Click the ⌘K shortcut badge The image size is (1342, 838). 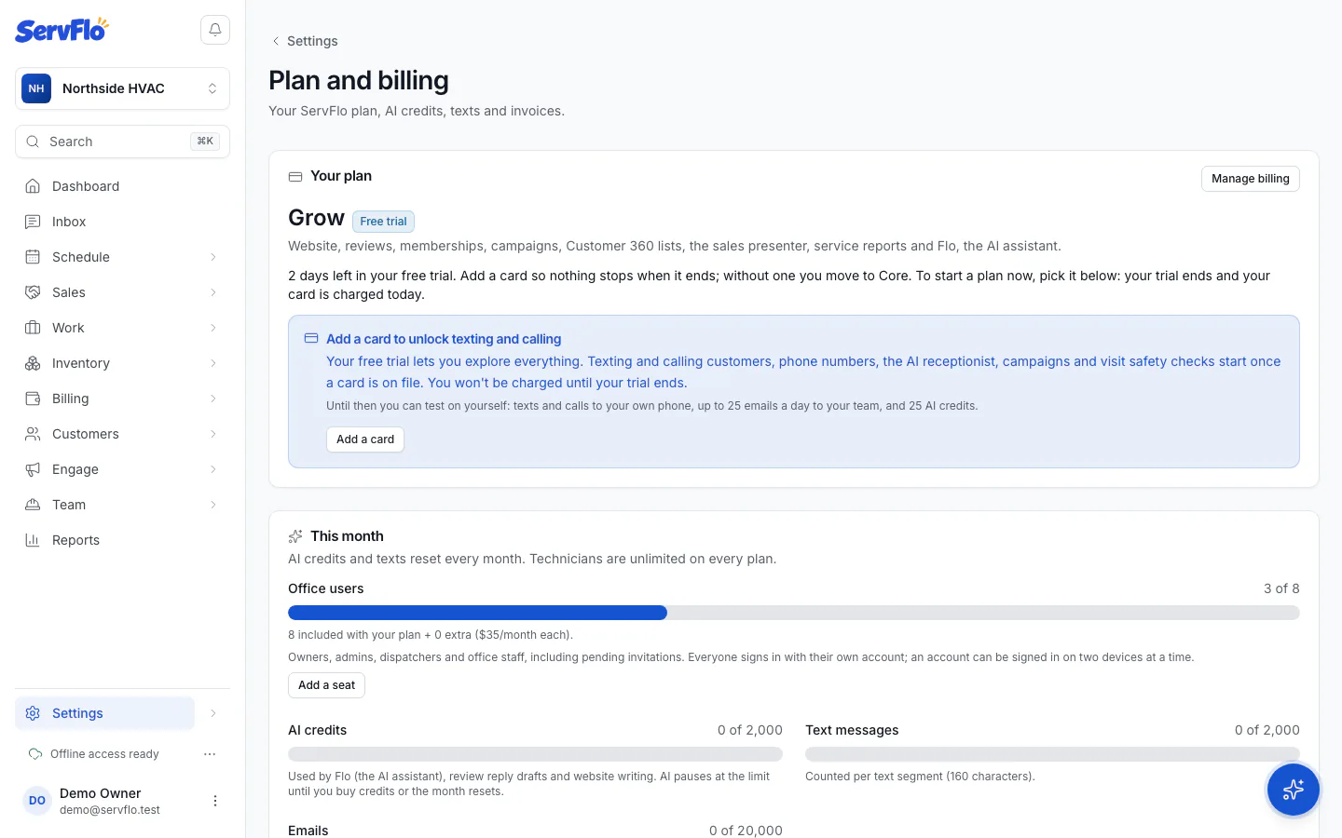pyautogui.click(x=205, y=142)
